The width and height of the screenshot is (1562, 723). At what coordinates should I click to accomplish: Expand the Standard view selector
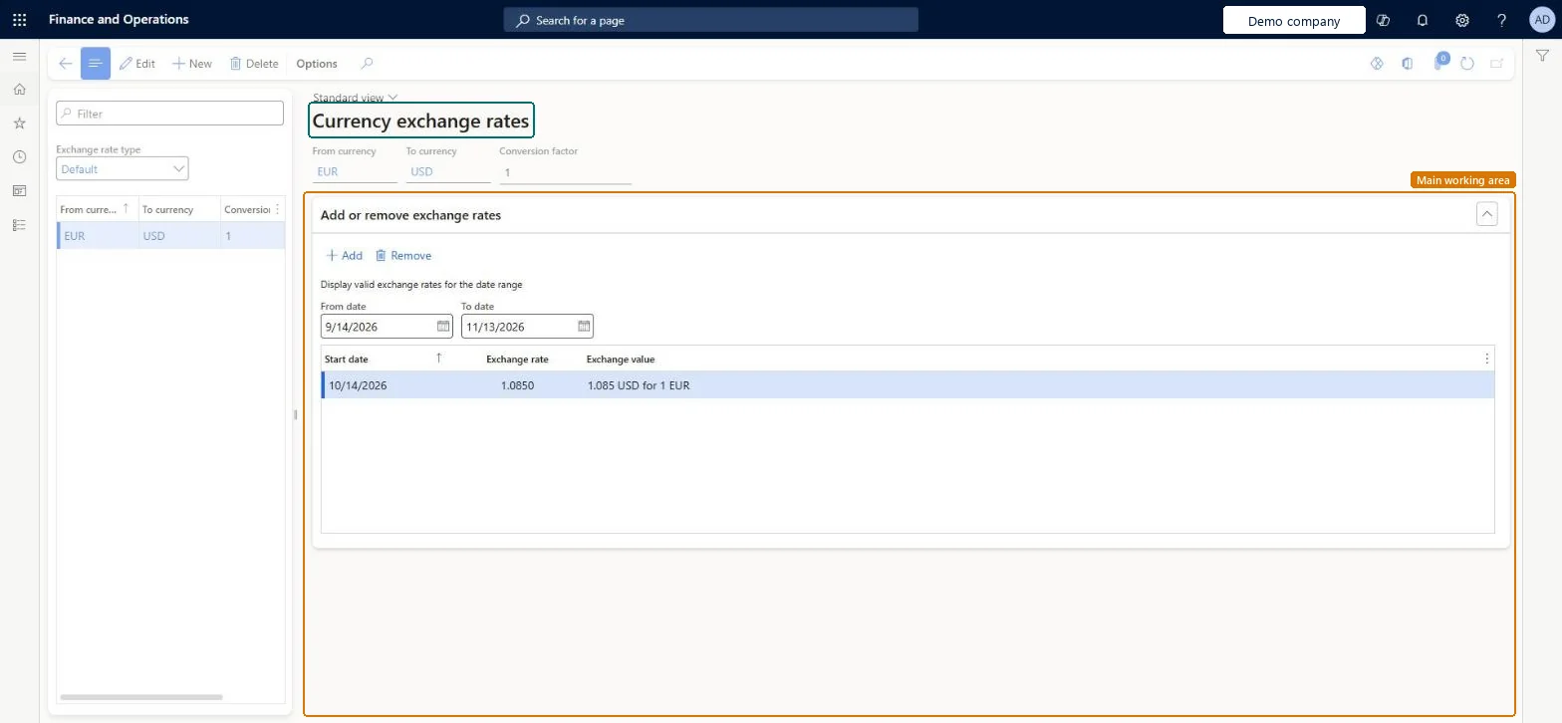click(x=356, y=98)
